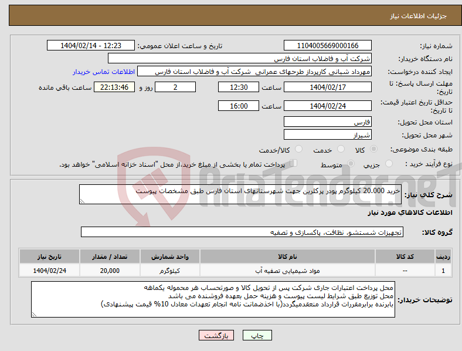
Task: Click the نام کالا column header
Action: (x=287, y=256)
